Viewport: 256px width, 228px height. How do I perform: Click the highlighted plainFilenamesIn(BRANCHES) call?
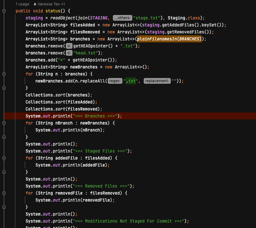pos(169,39)
